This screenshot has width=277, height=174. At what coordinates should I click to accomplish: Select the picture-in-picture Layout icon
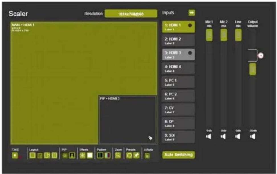tap(40, 156)
